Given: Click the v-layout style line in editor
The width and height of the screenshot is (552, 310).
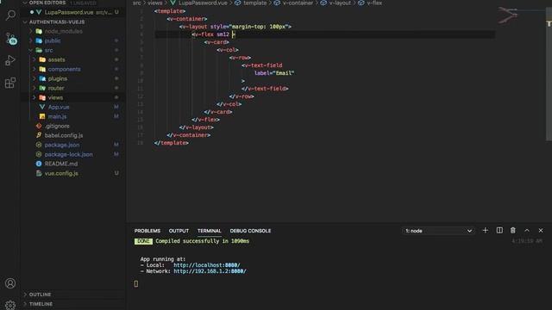Looking at the screenshot, I should coord(235,27).
